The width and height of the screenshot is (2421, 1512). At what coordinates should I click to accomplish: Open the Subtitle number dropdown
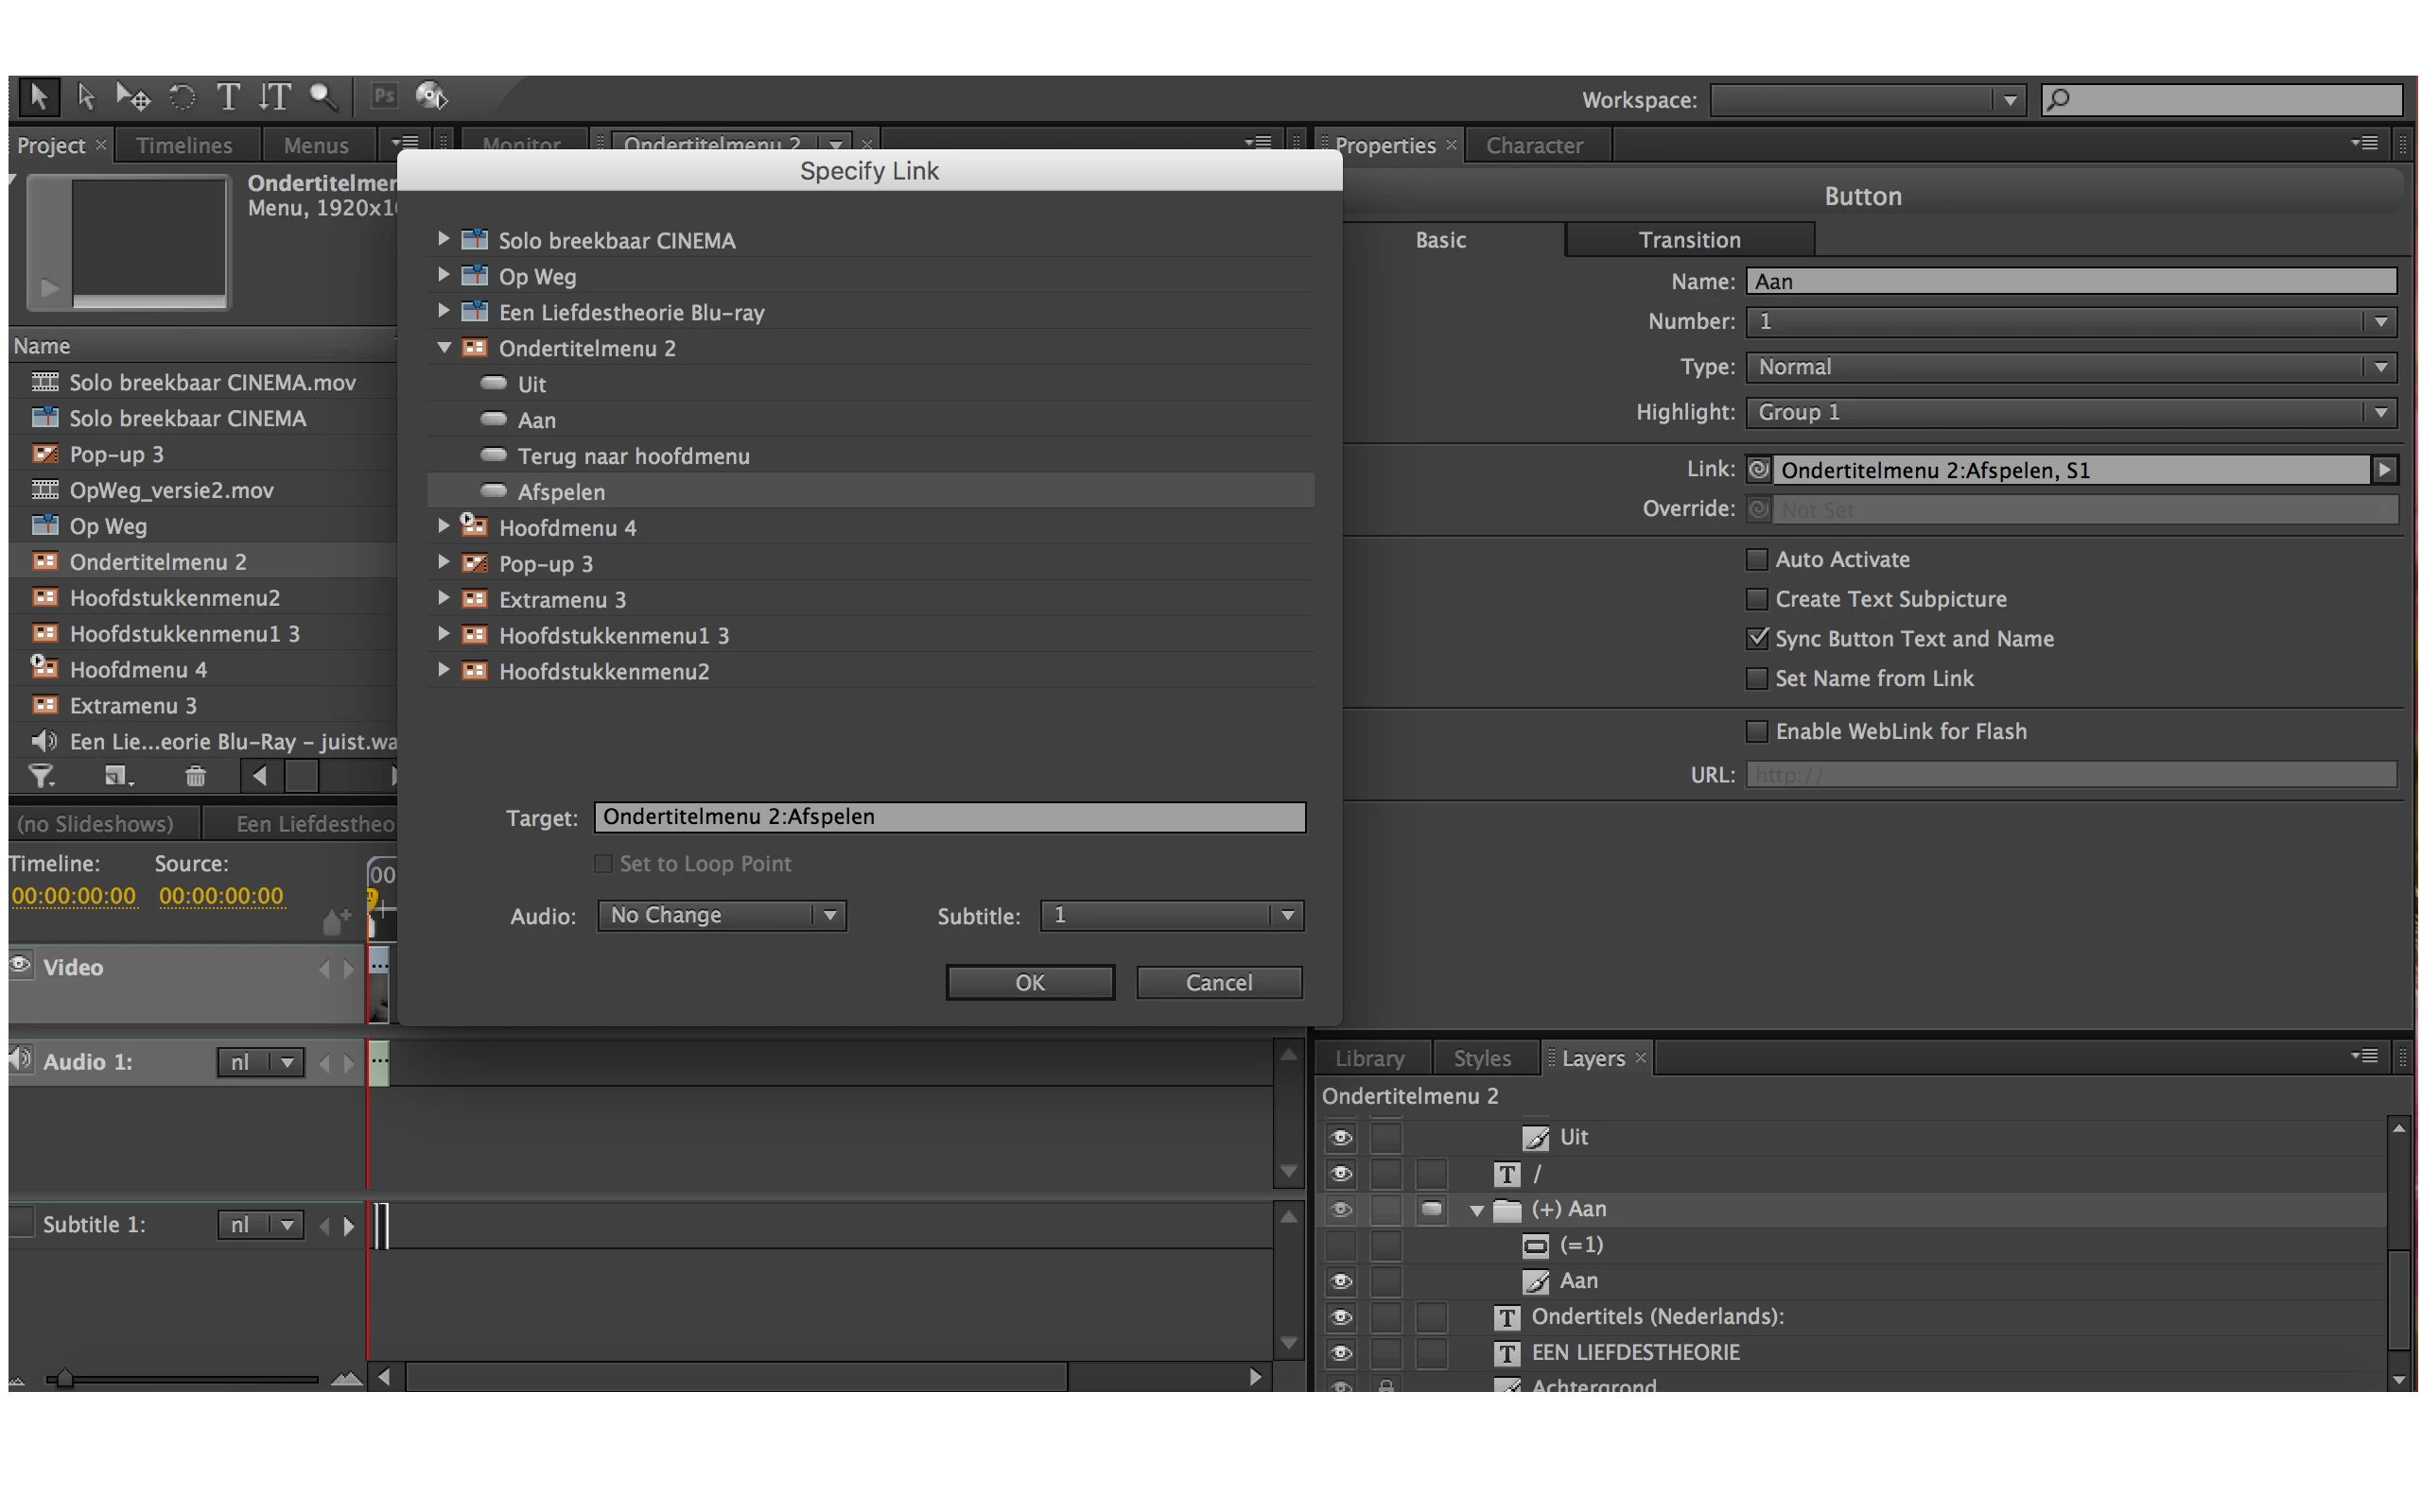tap(1172, 915)
